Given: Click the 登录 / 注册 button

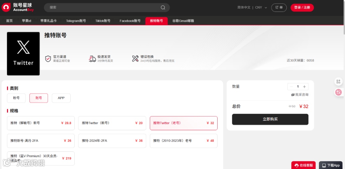Looking at the screenshot, I should (x=302, y=7).
